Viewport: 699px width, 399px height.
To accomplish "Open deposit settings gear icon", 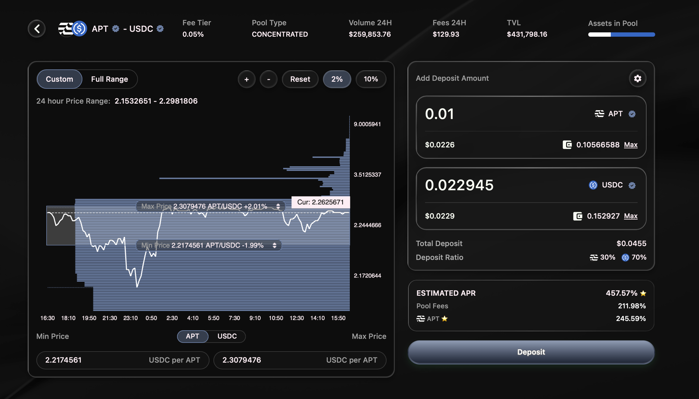I will 637,79.
